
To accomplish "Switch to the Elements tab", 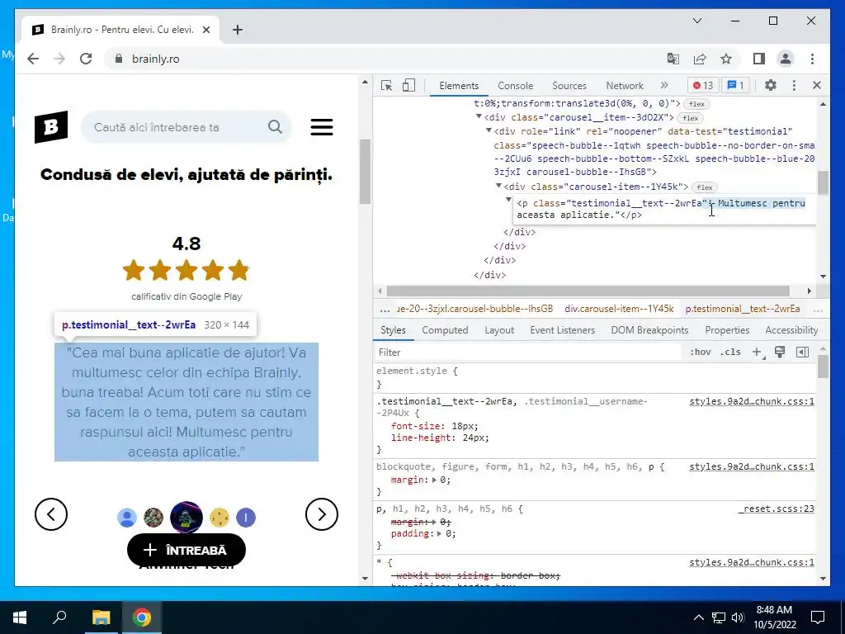I will click(x=459, y=86).
